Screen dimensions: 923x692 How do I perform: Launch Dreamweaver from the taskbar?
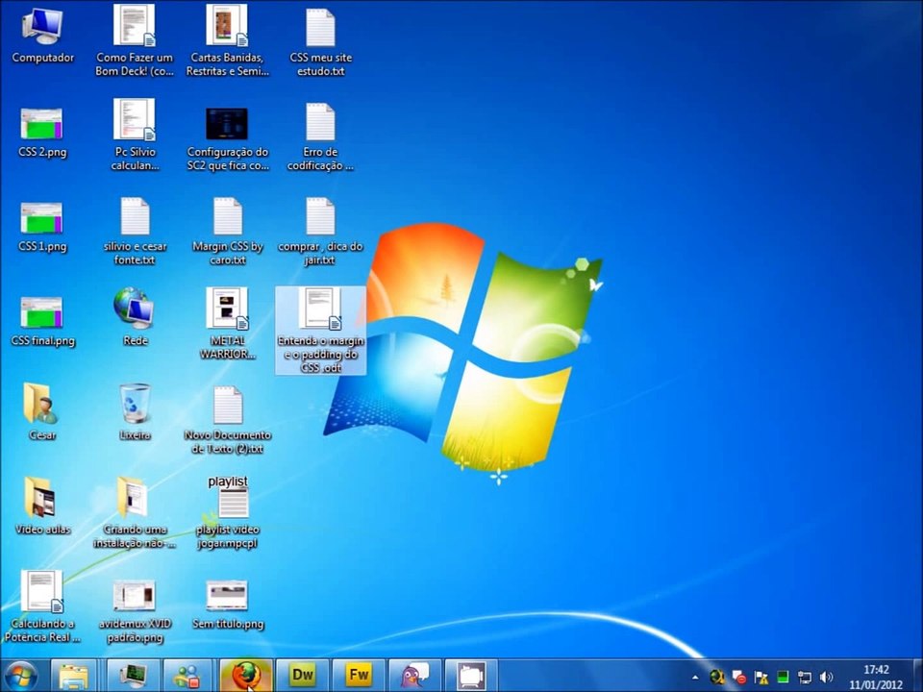302,676
